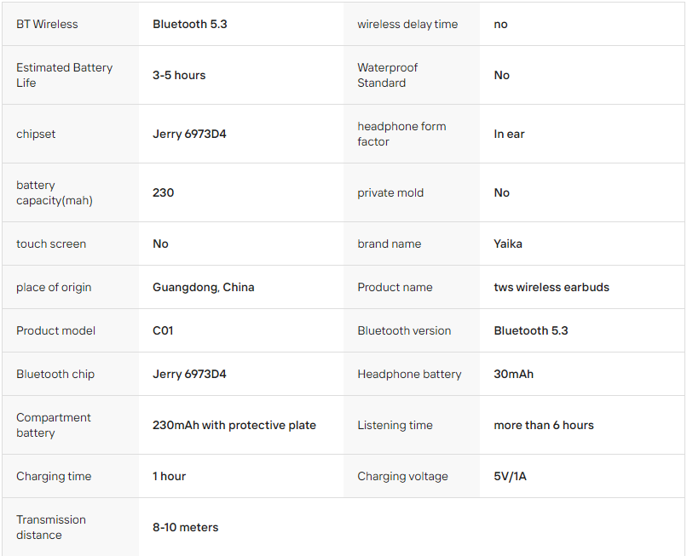Click the tws wireless earbuds product name
687x556 pixels.
coord(551,287)
